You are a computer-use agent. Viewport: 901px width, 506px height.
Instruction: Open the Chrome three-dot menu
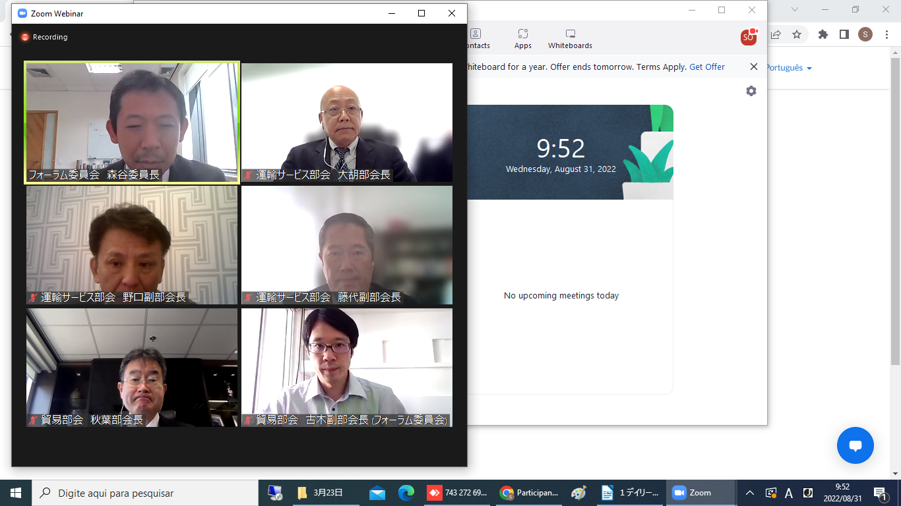point(886,34)
